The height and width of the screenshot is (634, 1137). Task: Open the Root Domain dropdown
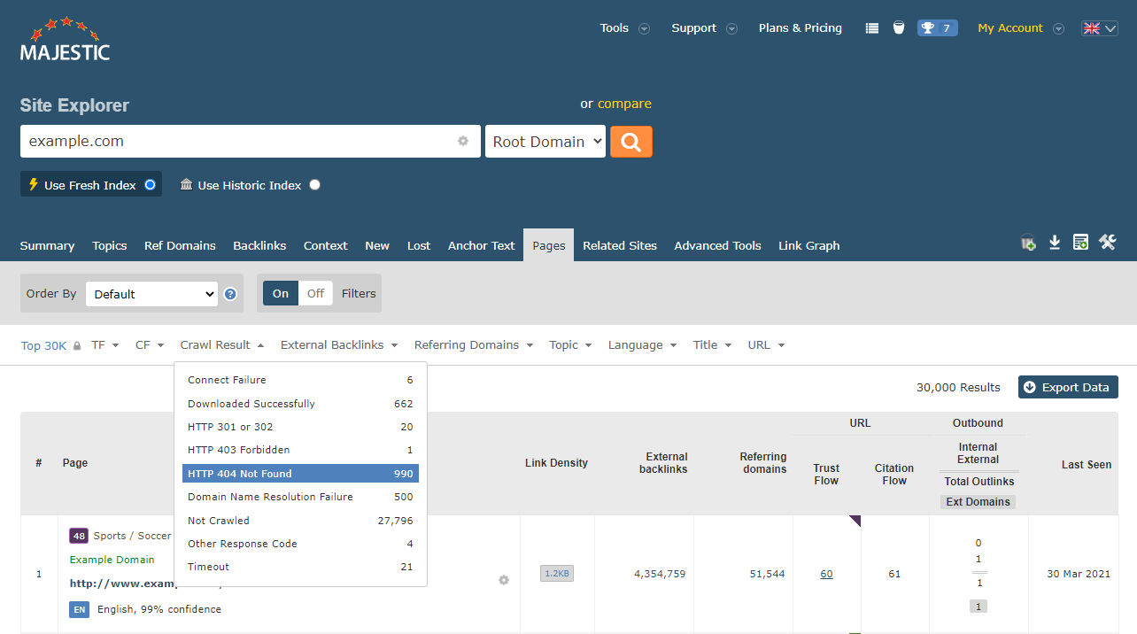[x=545, y=142]
